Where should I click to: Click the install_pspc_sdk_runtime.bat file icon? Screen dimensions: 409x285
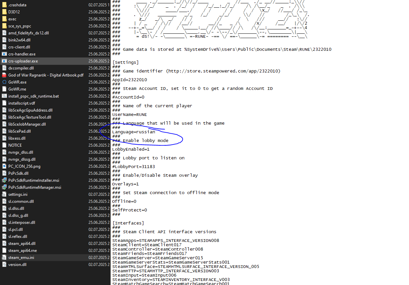pos(4,96)
